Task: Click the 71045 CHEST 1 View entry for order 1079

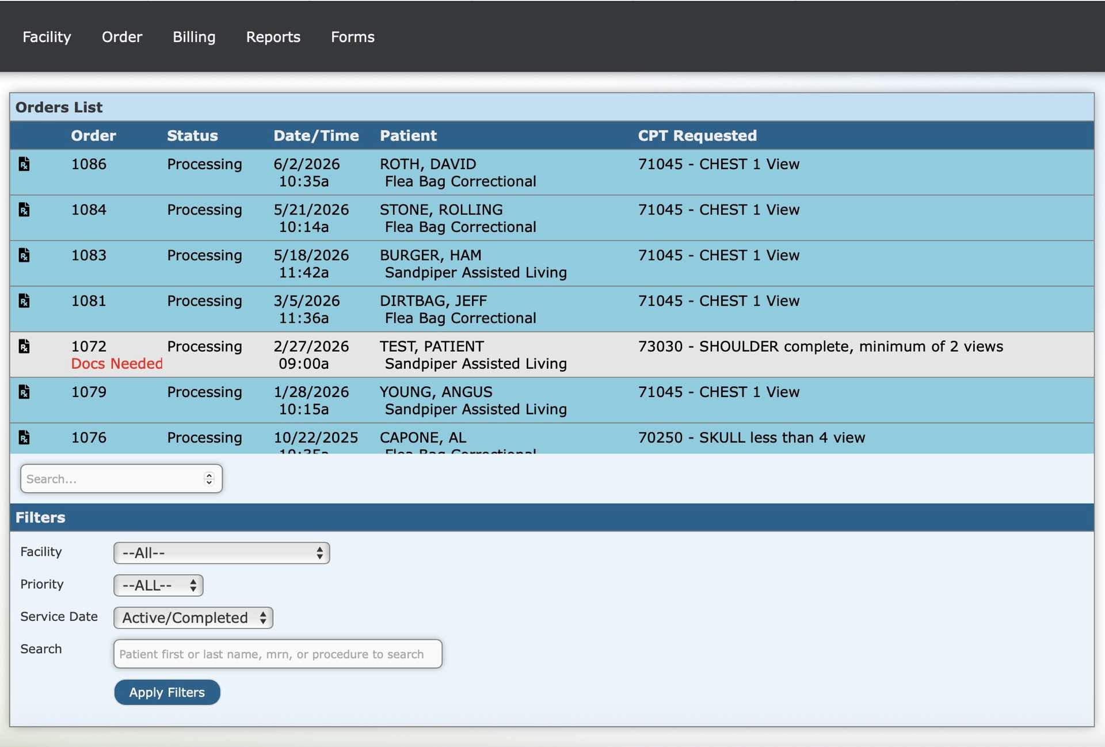Action: (719, 392)
